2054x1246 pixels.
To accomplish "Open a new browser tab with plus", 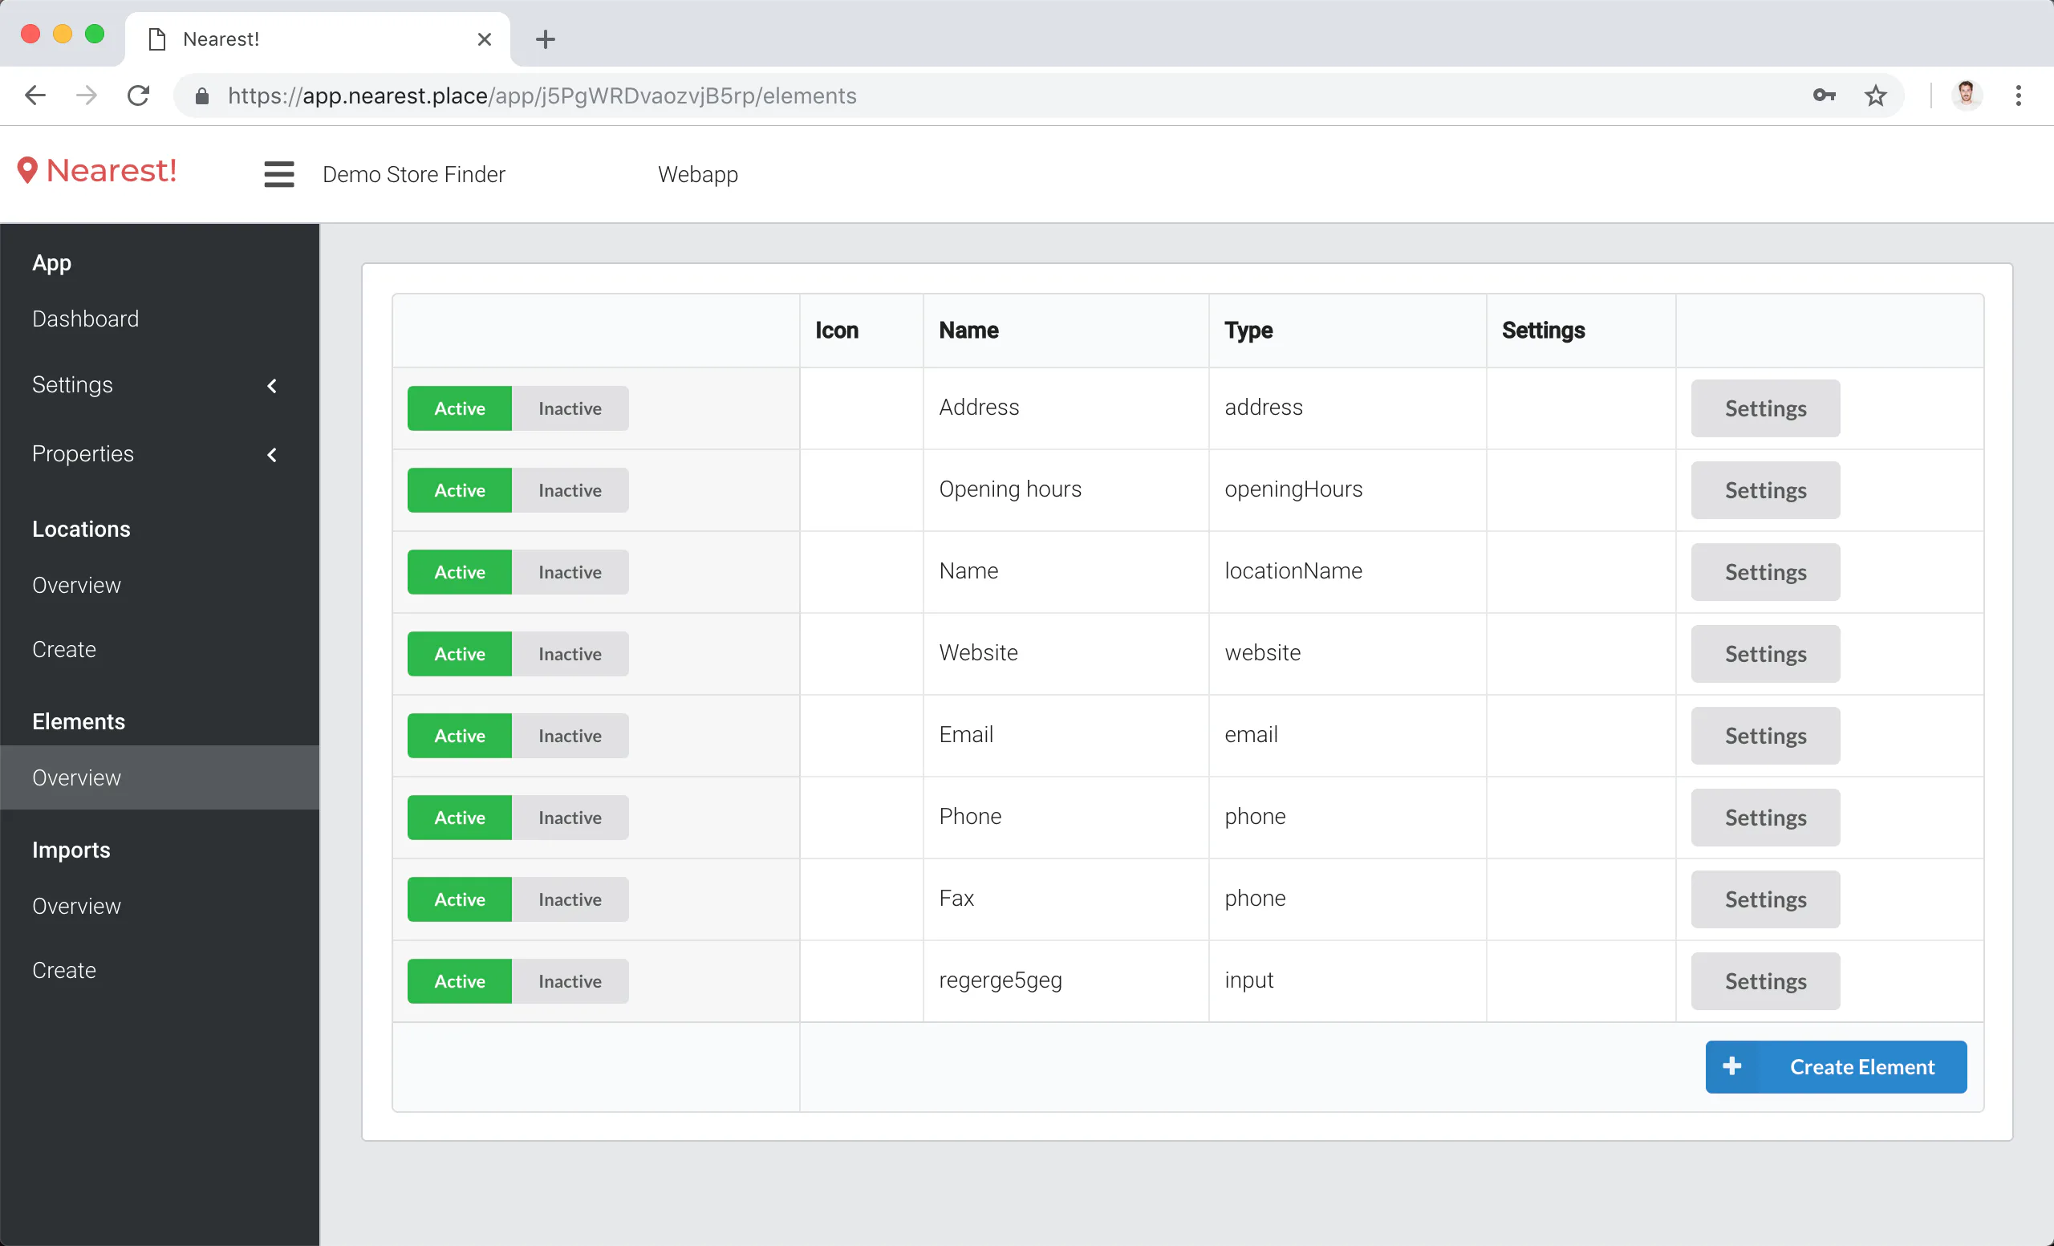I will coord(545,39).
